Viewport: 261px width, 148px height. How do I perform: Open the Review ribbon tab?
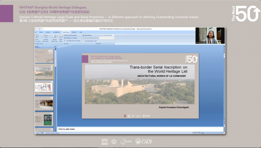[74, 32]
